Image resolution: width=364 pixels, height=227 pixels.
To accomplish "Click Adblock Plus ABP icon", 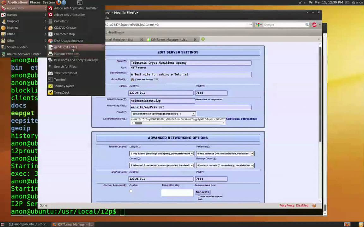I will click(x=314, y=25).
